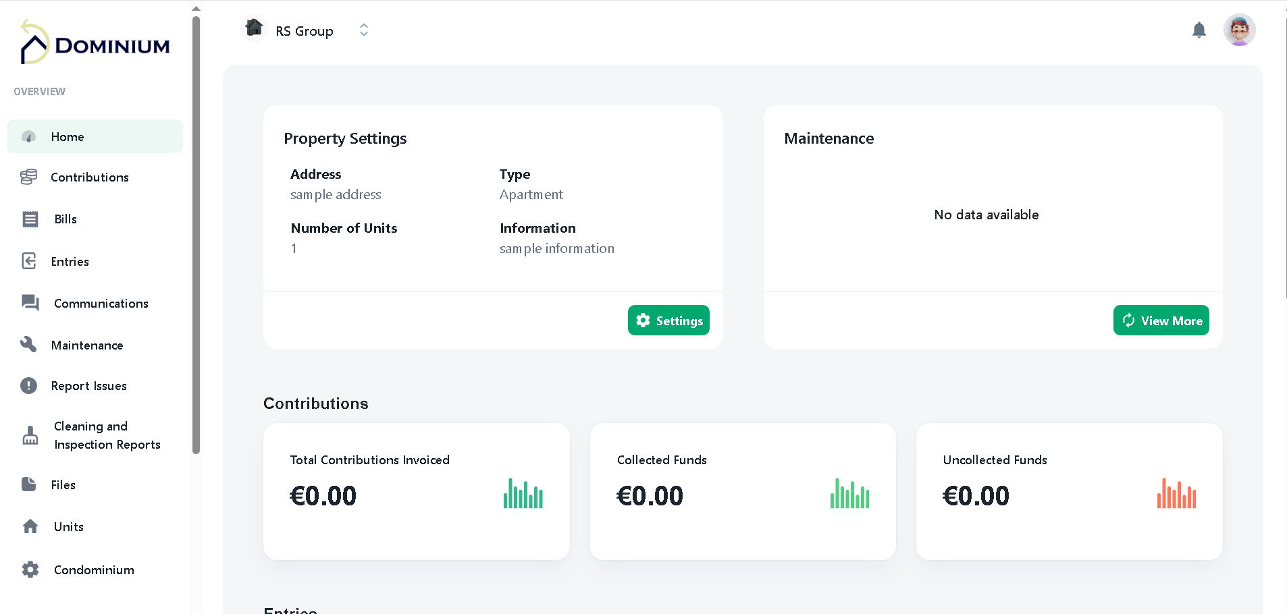Expand the RS Group property selector
Screen dimensions: 1287x614
[x=363, y=30]
